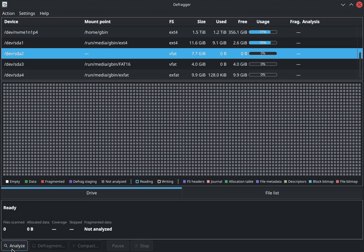Screen dimensions: 364x252
Task: Click the 356.1 GiB free value
Action: coord(237,32)
